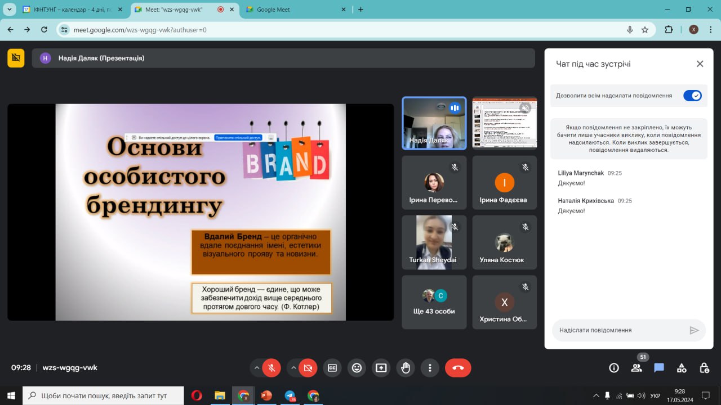
Task: Click the message input field
Action: click(620, 330)
